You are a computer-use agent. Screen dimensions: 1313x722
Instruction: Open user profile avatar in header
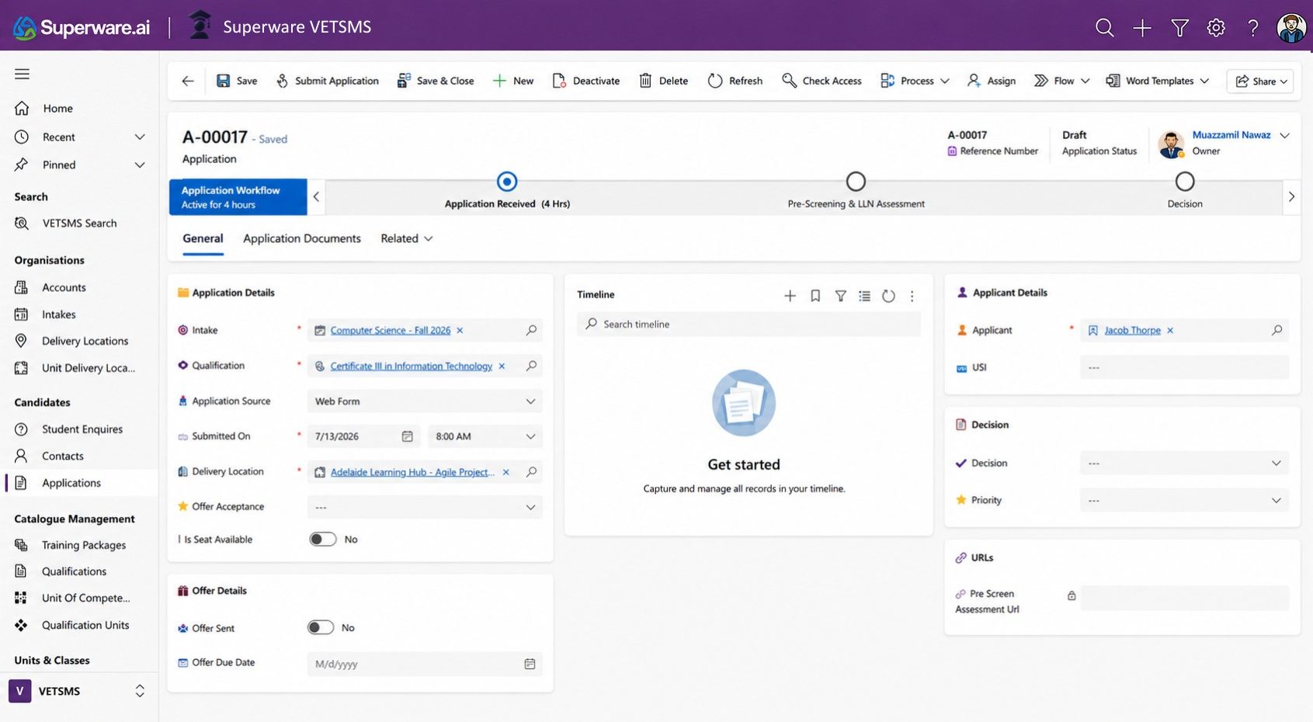[x=1291, y=28]
